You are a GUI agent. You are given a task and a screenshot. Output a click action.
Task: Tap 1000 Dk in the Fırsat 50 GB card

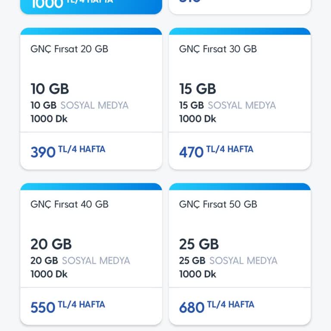click(198, 274)
